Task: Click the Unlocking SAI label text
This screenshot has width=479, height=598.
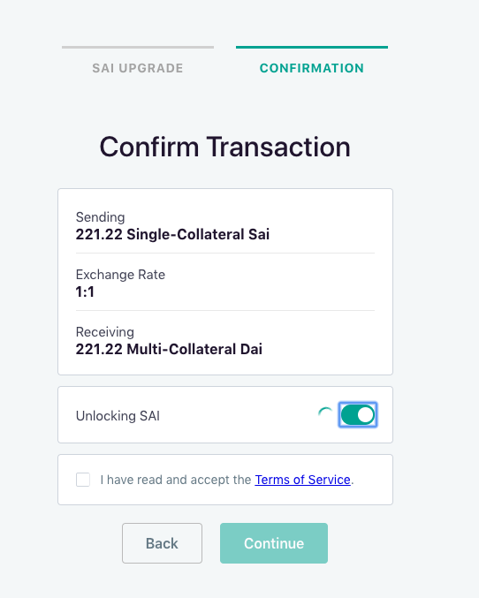Action: [118, 416]
